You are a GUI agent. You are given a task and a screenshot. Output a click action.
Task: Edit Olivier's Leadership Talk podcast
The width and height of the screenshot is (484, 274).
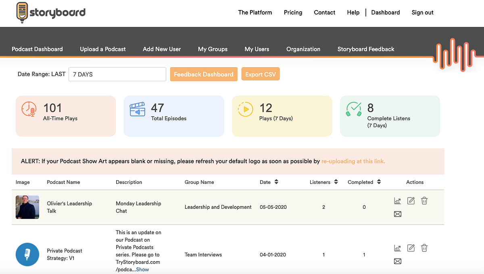[x=411, y=201]
